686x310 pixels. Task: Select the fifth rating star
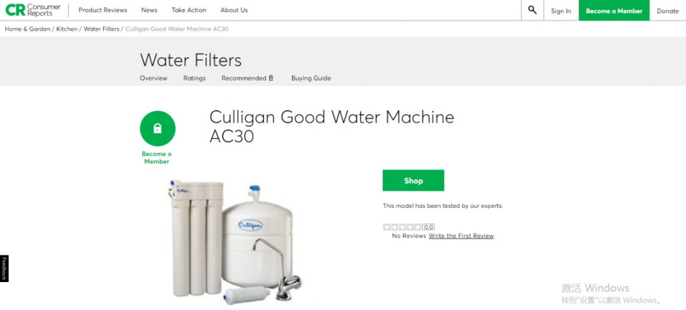(418, 227)
